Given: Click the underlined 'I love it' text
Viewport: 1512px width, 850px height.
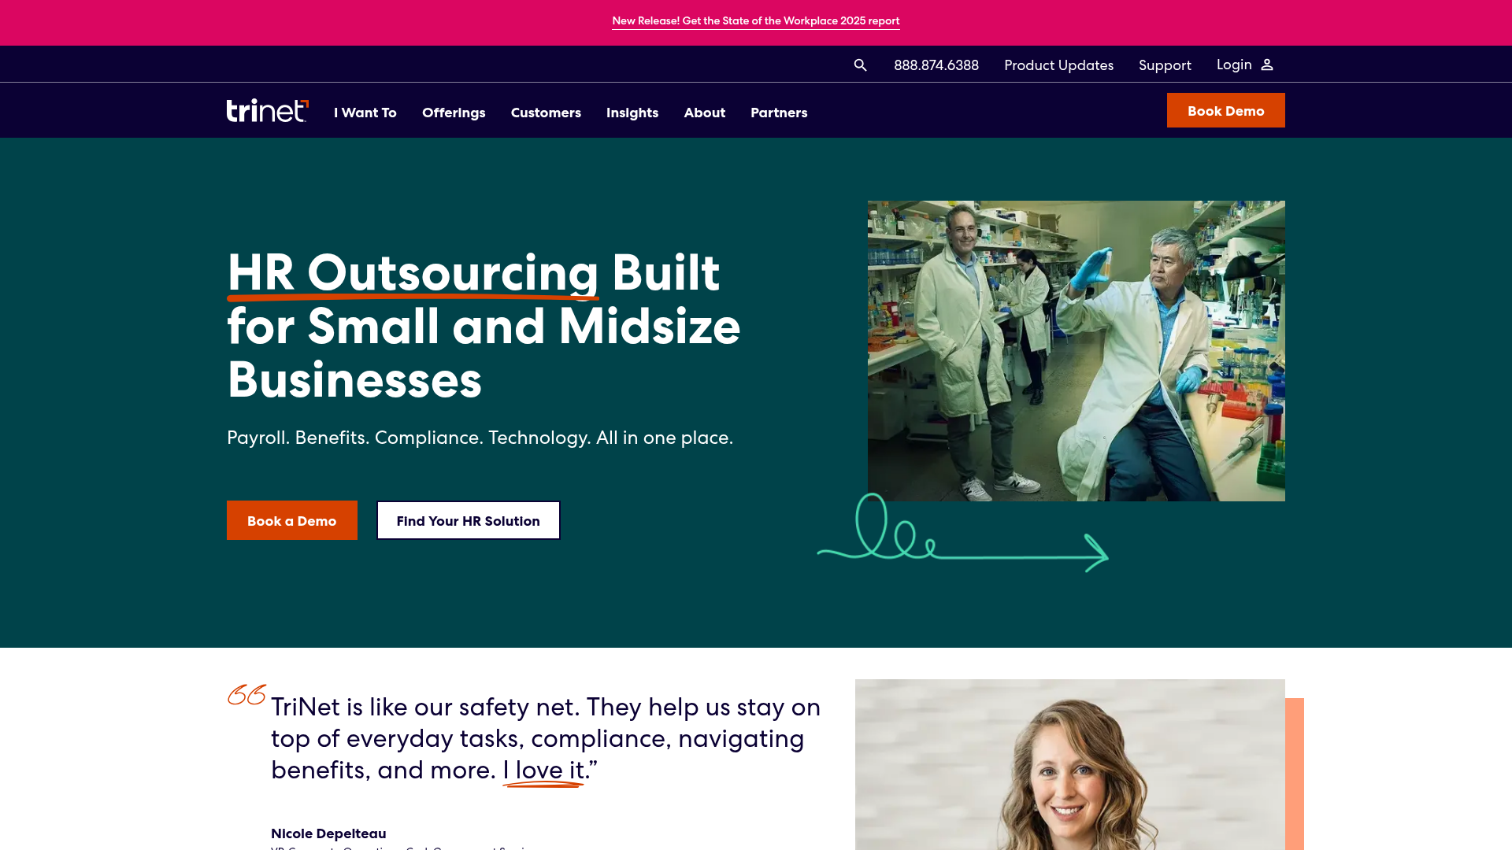Looking at the screenshot, I should pyautogui.click(x=543, y=770).
